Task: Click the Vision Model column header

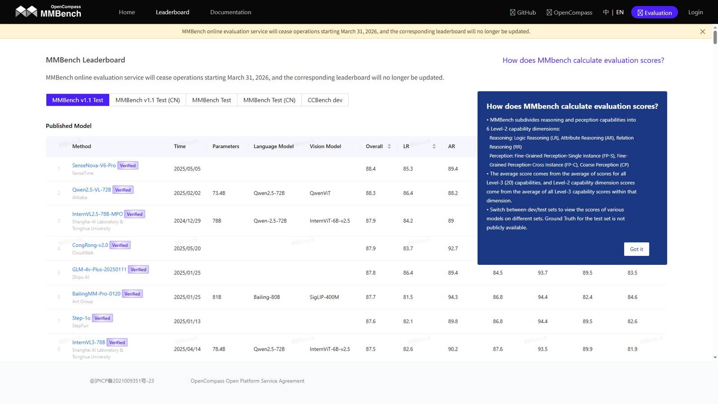Action: (x=325, y=146)
